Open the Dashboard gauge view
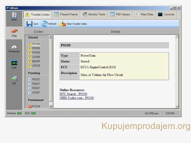 (x=14, y=48)
